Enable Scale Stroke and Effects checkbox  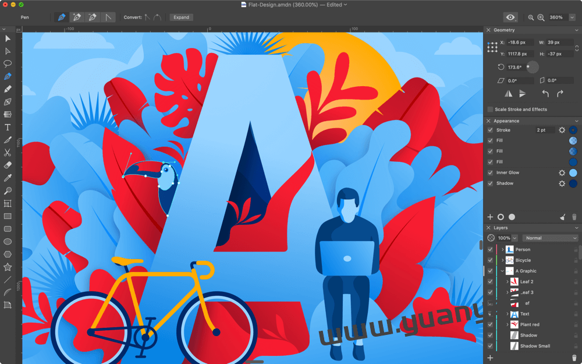click(x=490, y=109)
